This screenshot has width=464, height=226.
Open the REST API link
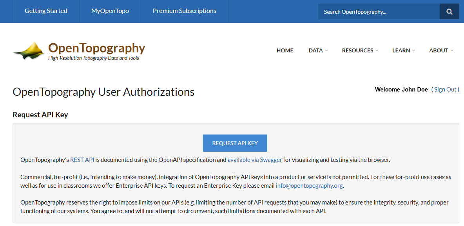82,160
